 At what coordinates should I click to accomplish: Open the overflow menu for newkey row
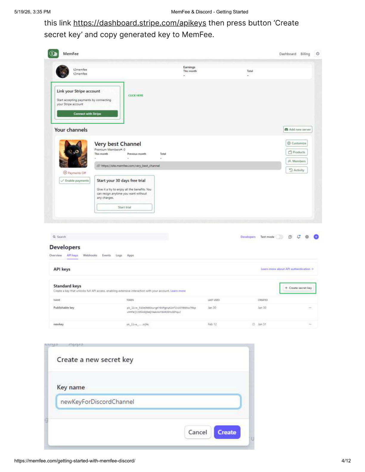[x=310, y=324]
